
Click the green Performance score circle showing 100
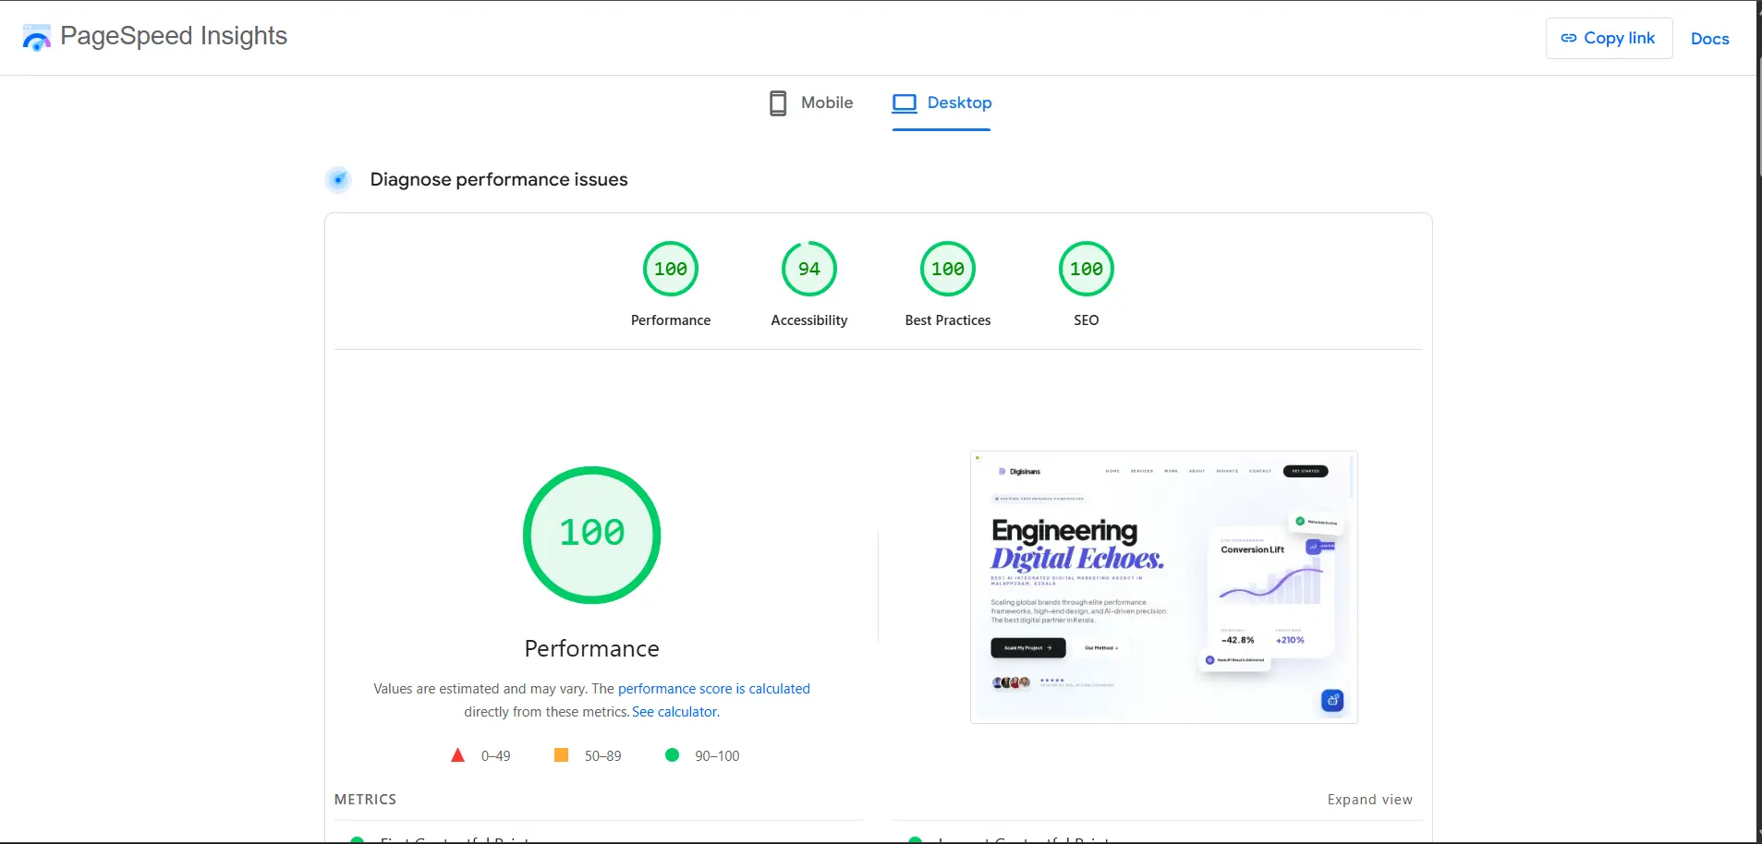(x=670, y=269)
